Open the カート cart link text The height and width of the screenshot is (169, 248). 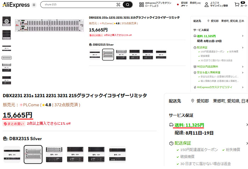(x=244, y=6)
